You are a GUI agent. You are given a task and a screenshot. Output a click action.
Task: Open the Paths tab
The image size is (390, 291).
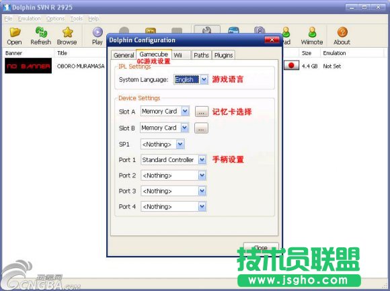pyautogui.click(x=201, y=55)
